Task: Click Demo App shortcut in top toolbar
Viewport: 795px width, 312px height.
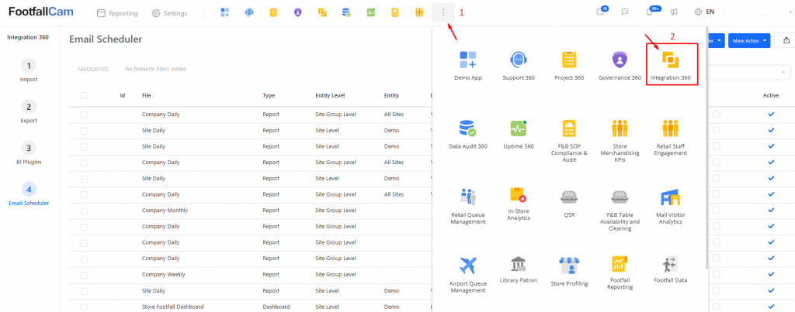Action: (224, 12)
